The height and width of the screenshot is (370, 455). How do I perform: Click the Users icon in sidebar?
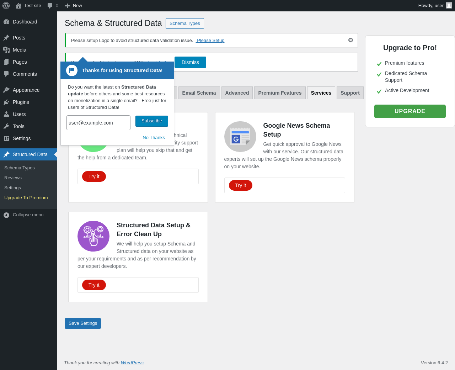coord(6,114)
